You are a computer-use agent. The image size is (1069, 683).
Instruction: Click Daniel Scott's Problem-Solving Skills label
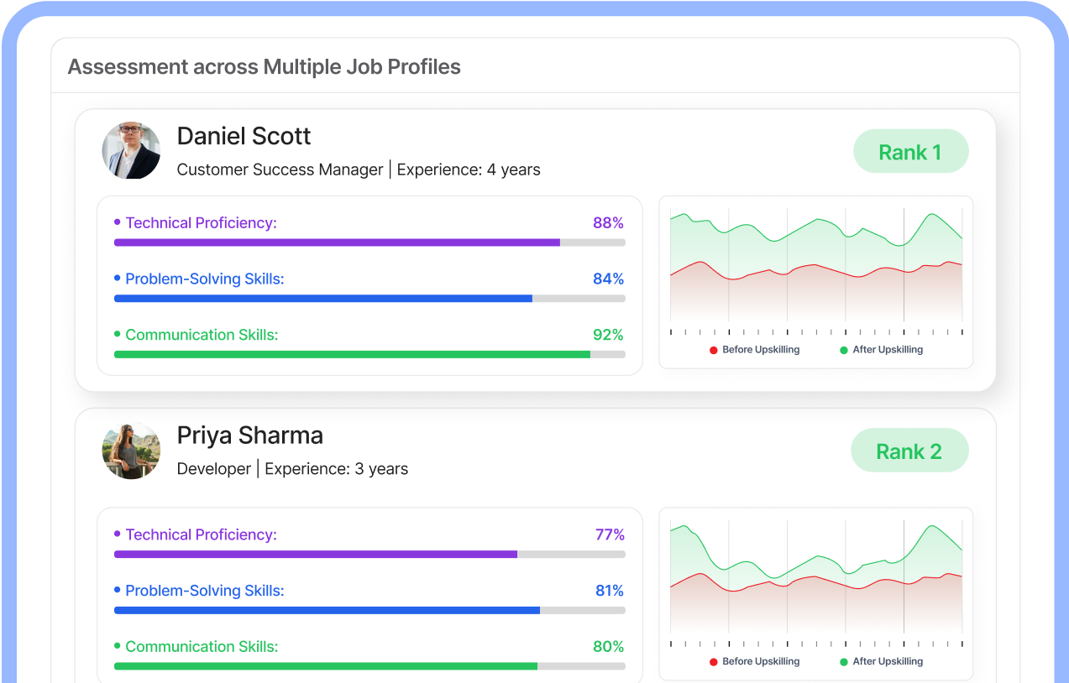(205, 279)
